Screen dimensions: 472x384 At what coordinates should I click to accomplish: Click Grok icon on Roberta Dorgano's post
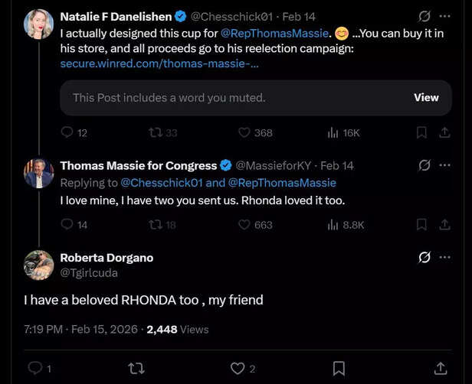424,257
